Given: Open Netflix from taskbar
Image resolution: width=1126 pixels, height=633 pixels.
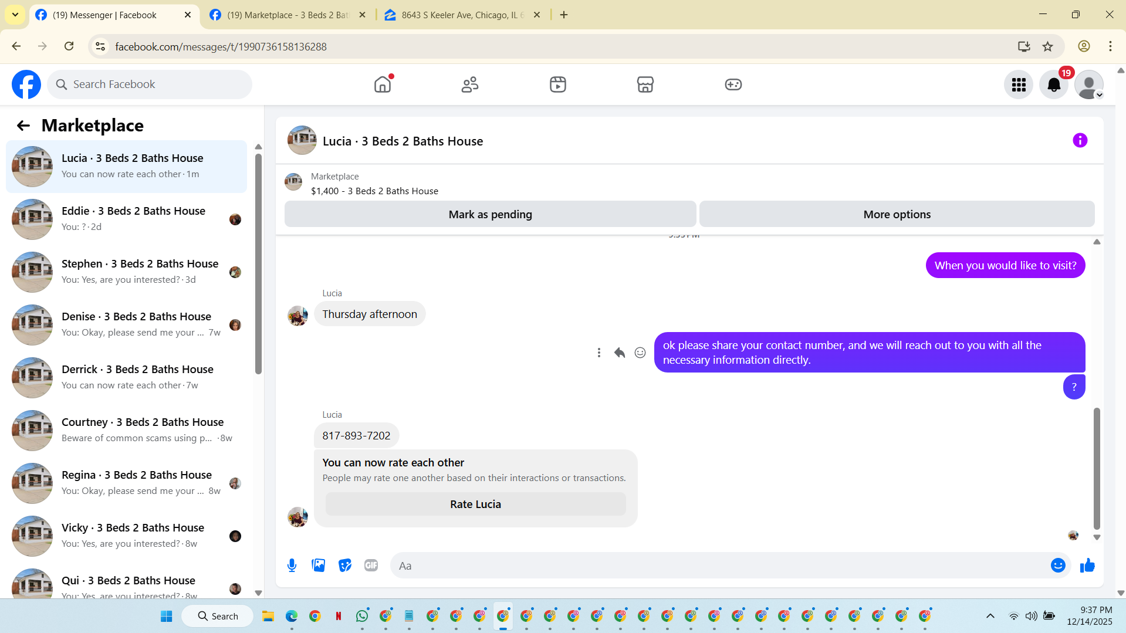Looking at the screenshot, I should click(339, 616).
